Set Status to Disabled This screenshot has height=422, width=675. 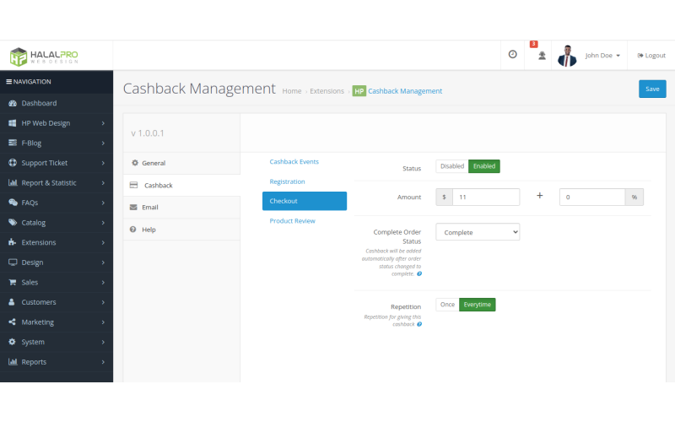click(x=452, y=166)
